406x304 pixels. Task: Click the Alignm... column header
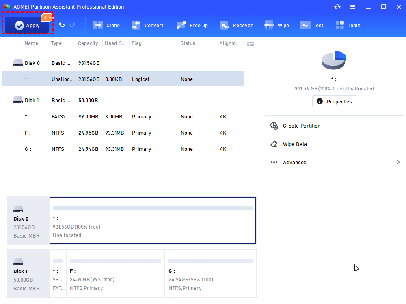pos(229,43)
